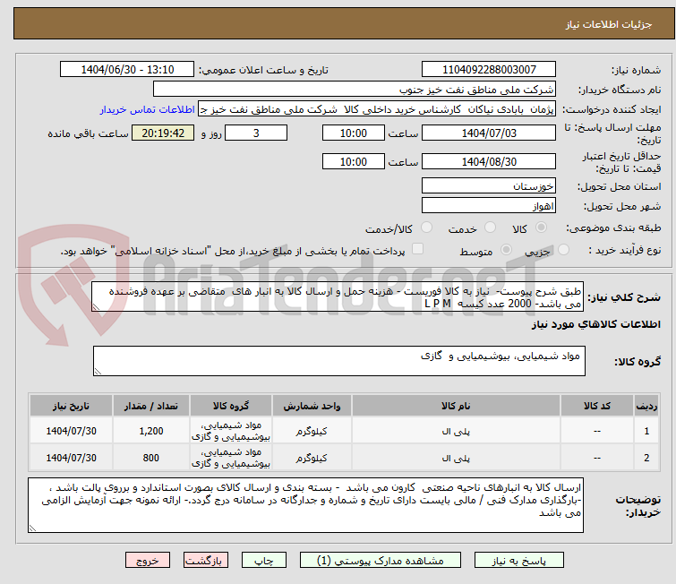676x584 pixels.
Task: Click the واحد شمارش column header
Action: (312, 406)
